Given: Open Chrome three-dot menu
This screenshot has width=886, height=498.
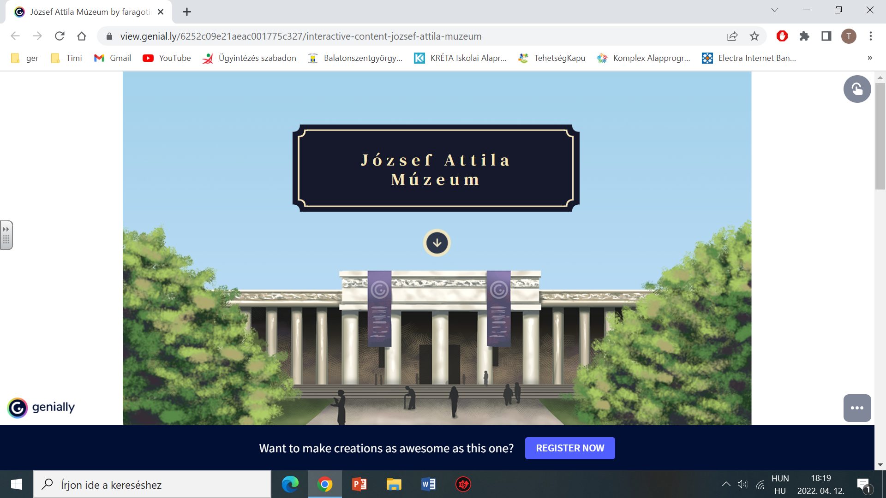Looking at the screenshot, I should pos(871,36).
